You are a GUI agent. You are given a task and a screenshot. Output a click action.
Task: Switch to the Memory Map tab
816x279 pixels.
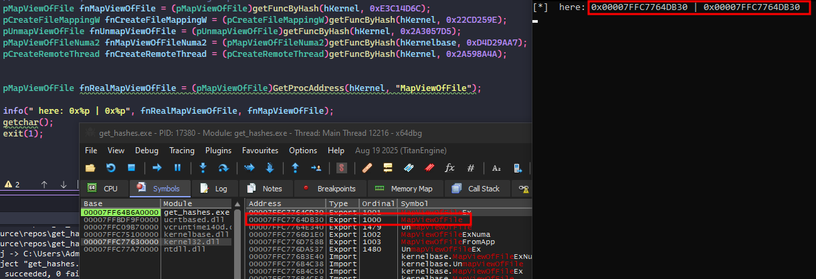(x=407, y=189)
